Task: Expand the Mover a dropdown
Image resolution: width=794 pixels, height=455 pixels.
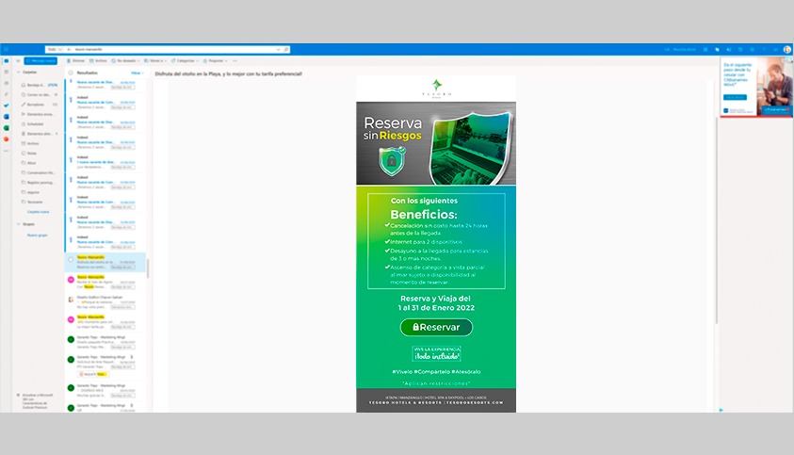Action: pyautogui.click(x=156, y=60)
